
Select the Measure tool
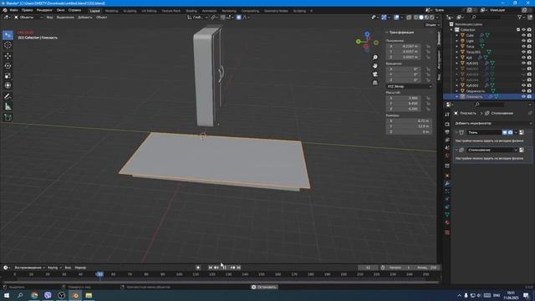[8, 107]
